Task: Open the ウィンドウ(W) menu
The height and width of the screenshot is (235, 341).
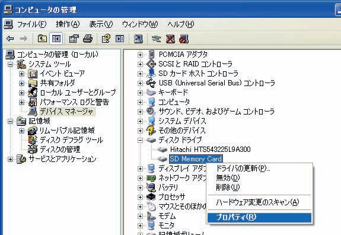Action: click(140, 24)
